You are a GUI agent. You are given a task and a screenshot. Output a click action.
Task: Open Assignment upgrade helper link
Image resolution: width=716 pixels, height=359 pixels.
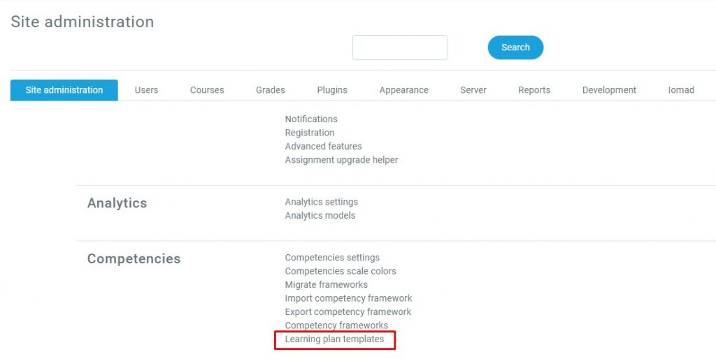tap(341, 160)
